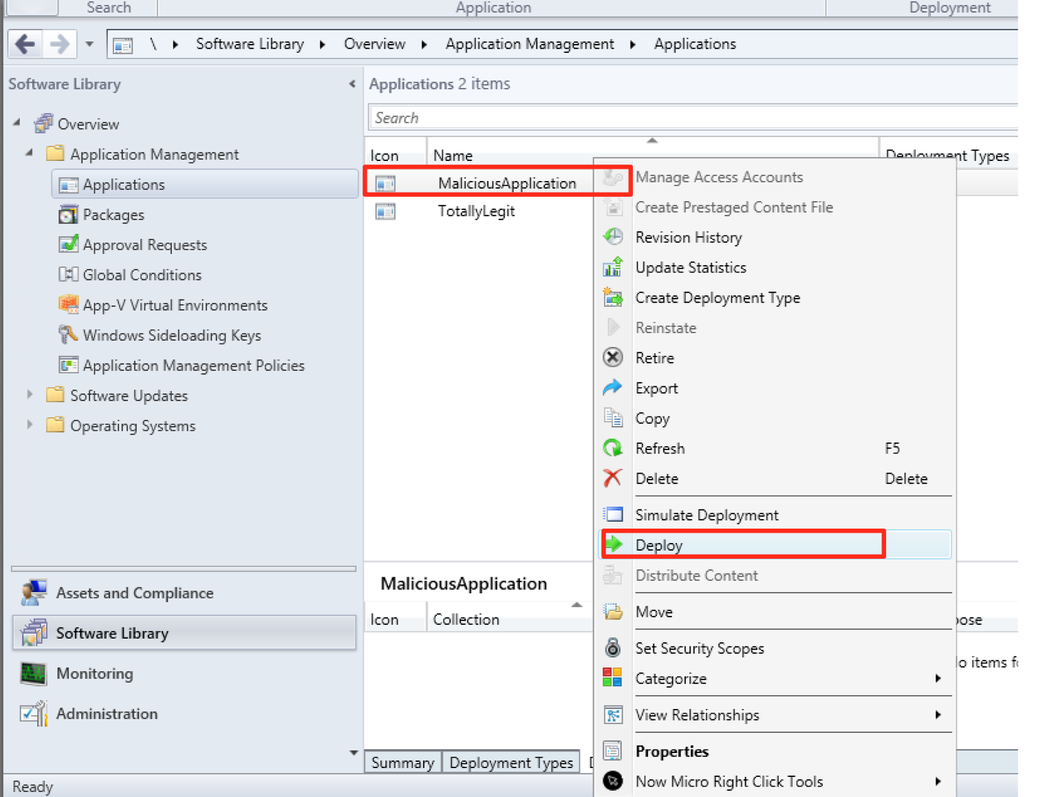Screen dimensions: 1043x797
Task: Open the Categorize submenu arrow
Action: [938, 679]
